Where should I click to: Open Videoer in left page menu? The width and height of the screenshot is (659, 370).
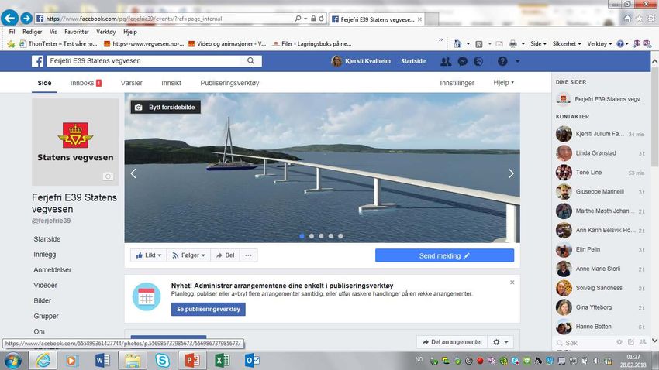(x=46, y=286)
